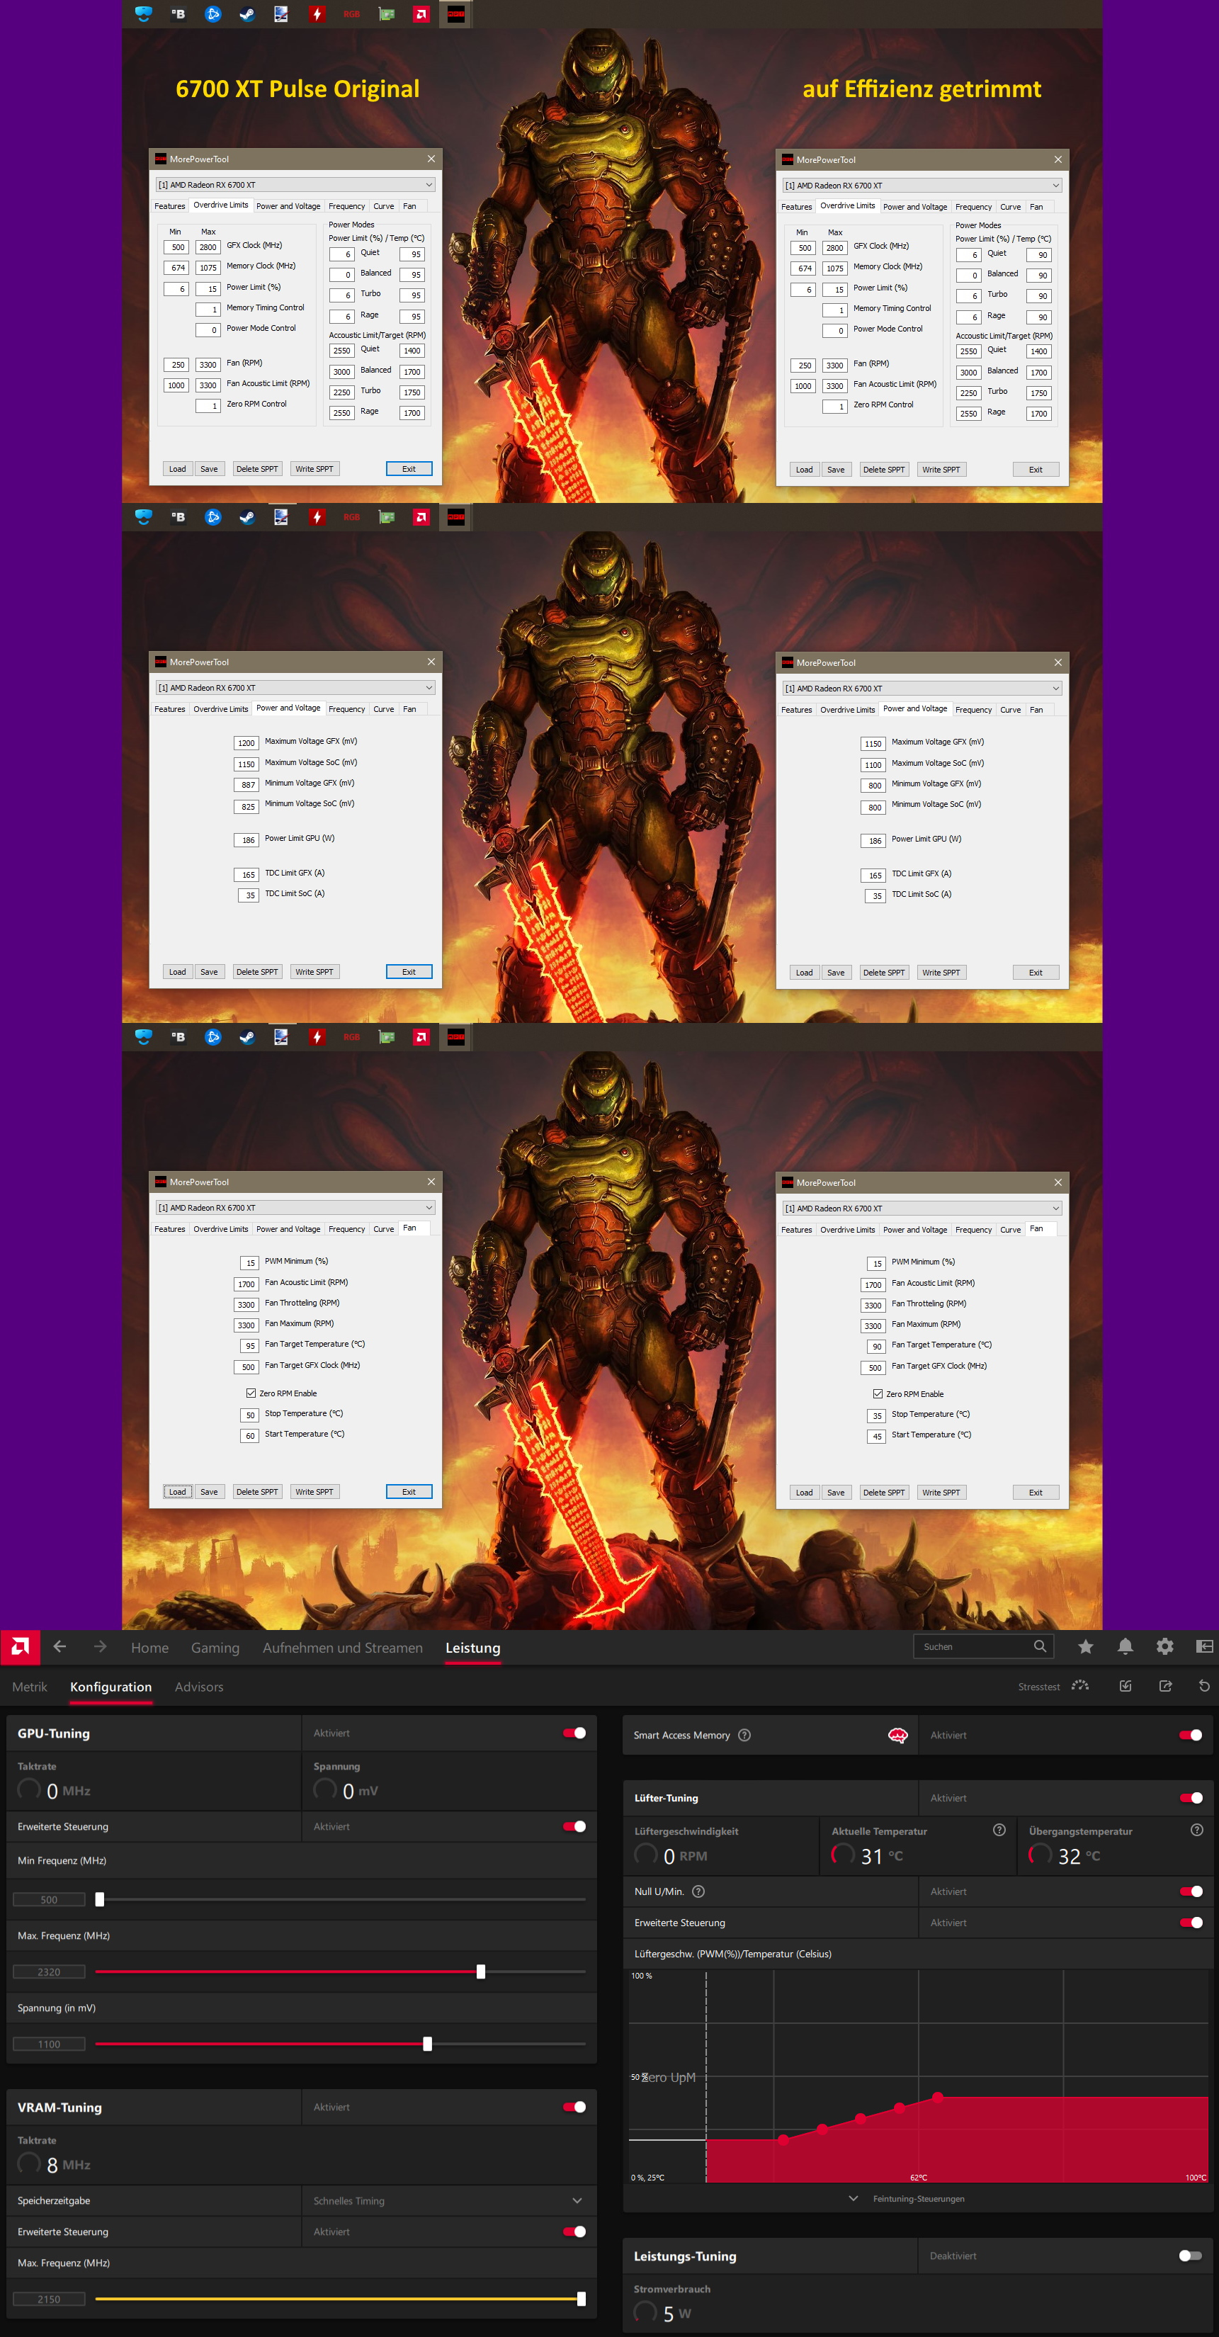Click AMD Radeon icon in the topmost taskbar strip
The image size is (1219, 2337).
click(421, 13)
